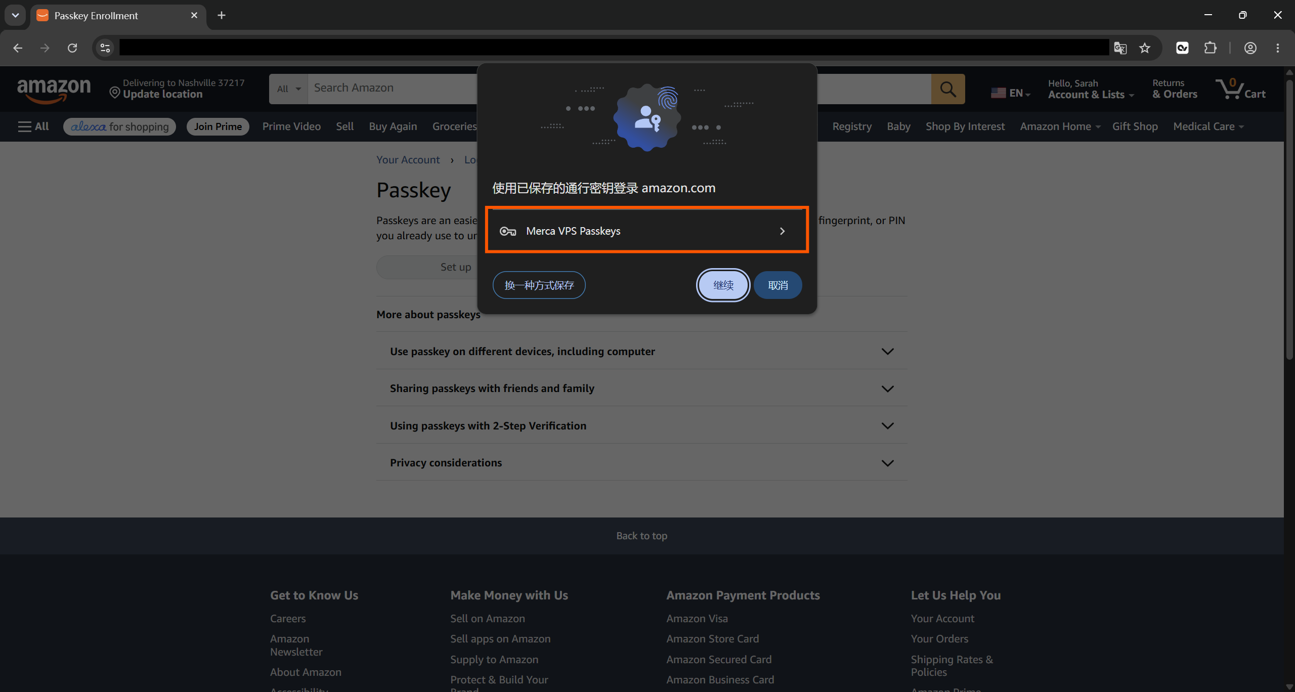Open About Amazon footer link
The height and width of the screenshot is (692, 1295).
click(306, 672)
